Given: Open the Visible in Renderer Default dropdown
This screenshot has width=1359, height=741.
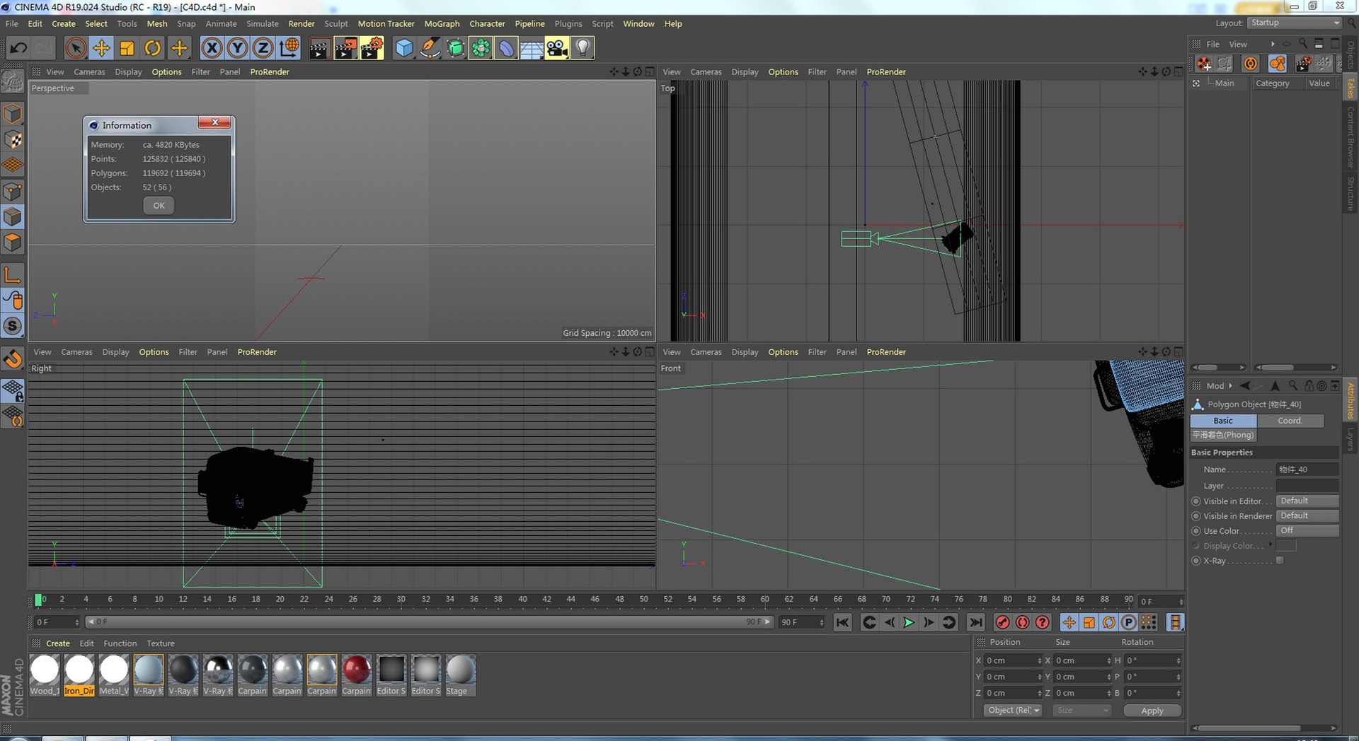Looking at the screenshot, I should coord(1307,515).
